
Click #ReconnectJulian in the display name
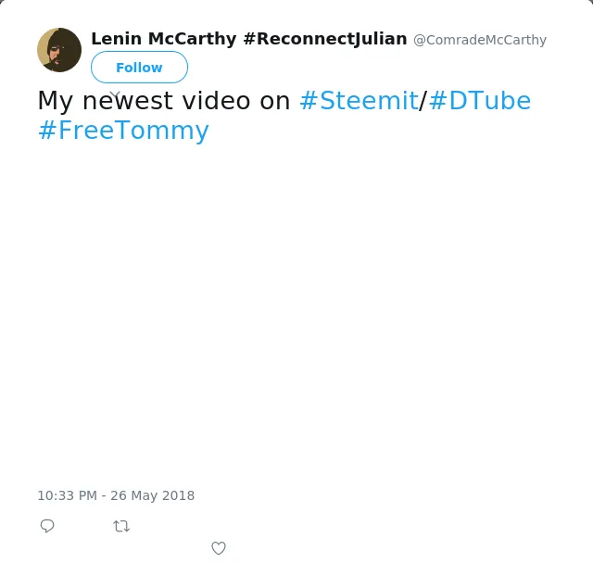pos(325,39)
